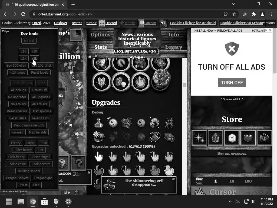
Task: Trigger the Clot debuff
Action: coord(41,150)
